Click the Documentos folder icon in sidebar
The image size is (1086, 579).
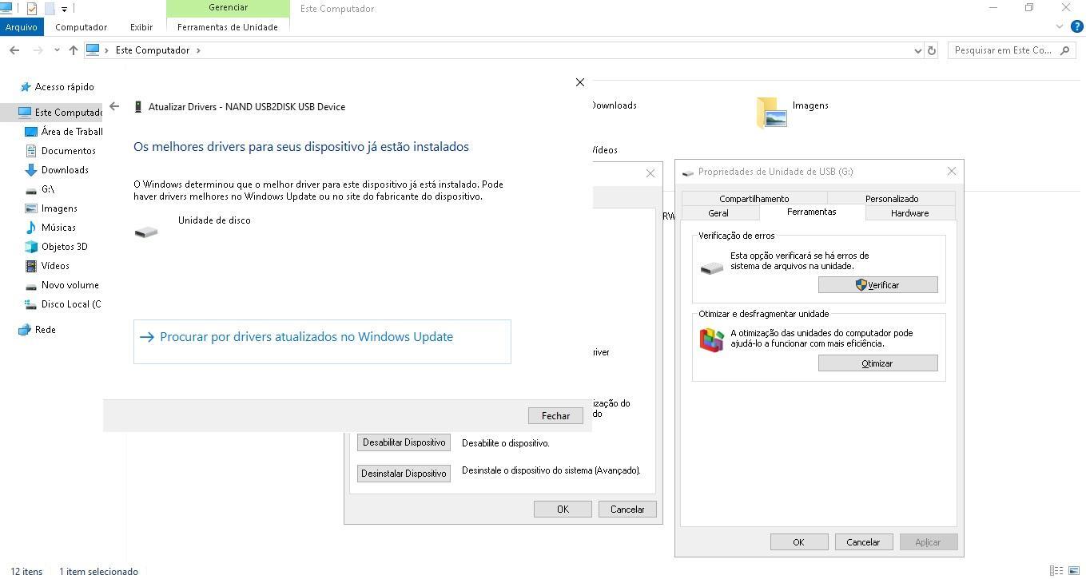coord(31,151)
